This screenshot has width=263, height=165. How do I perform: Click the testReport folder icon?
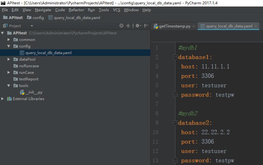pyautogui.click(x=16, y=79)
